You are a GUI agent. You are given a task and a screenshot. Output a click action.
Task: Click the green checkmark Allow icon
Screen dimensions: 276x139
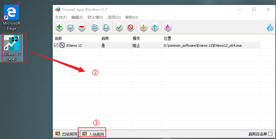pos(119,27)
